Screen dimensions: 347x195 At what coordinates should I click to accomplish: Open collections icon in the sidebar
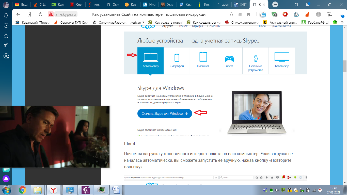(x=6, y=46)
